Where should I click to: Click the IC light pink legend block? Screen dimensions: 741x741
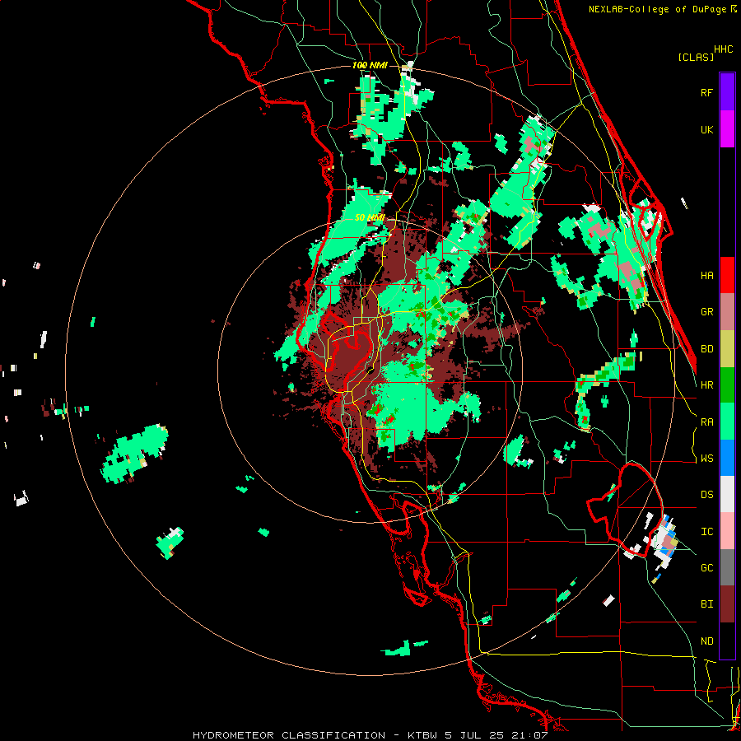coord(727,531)
